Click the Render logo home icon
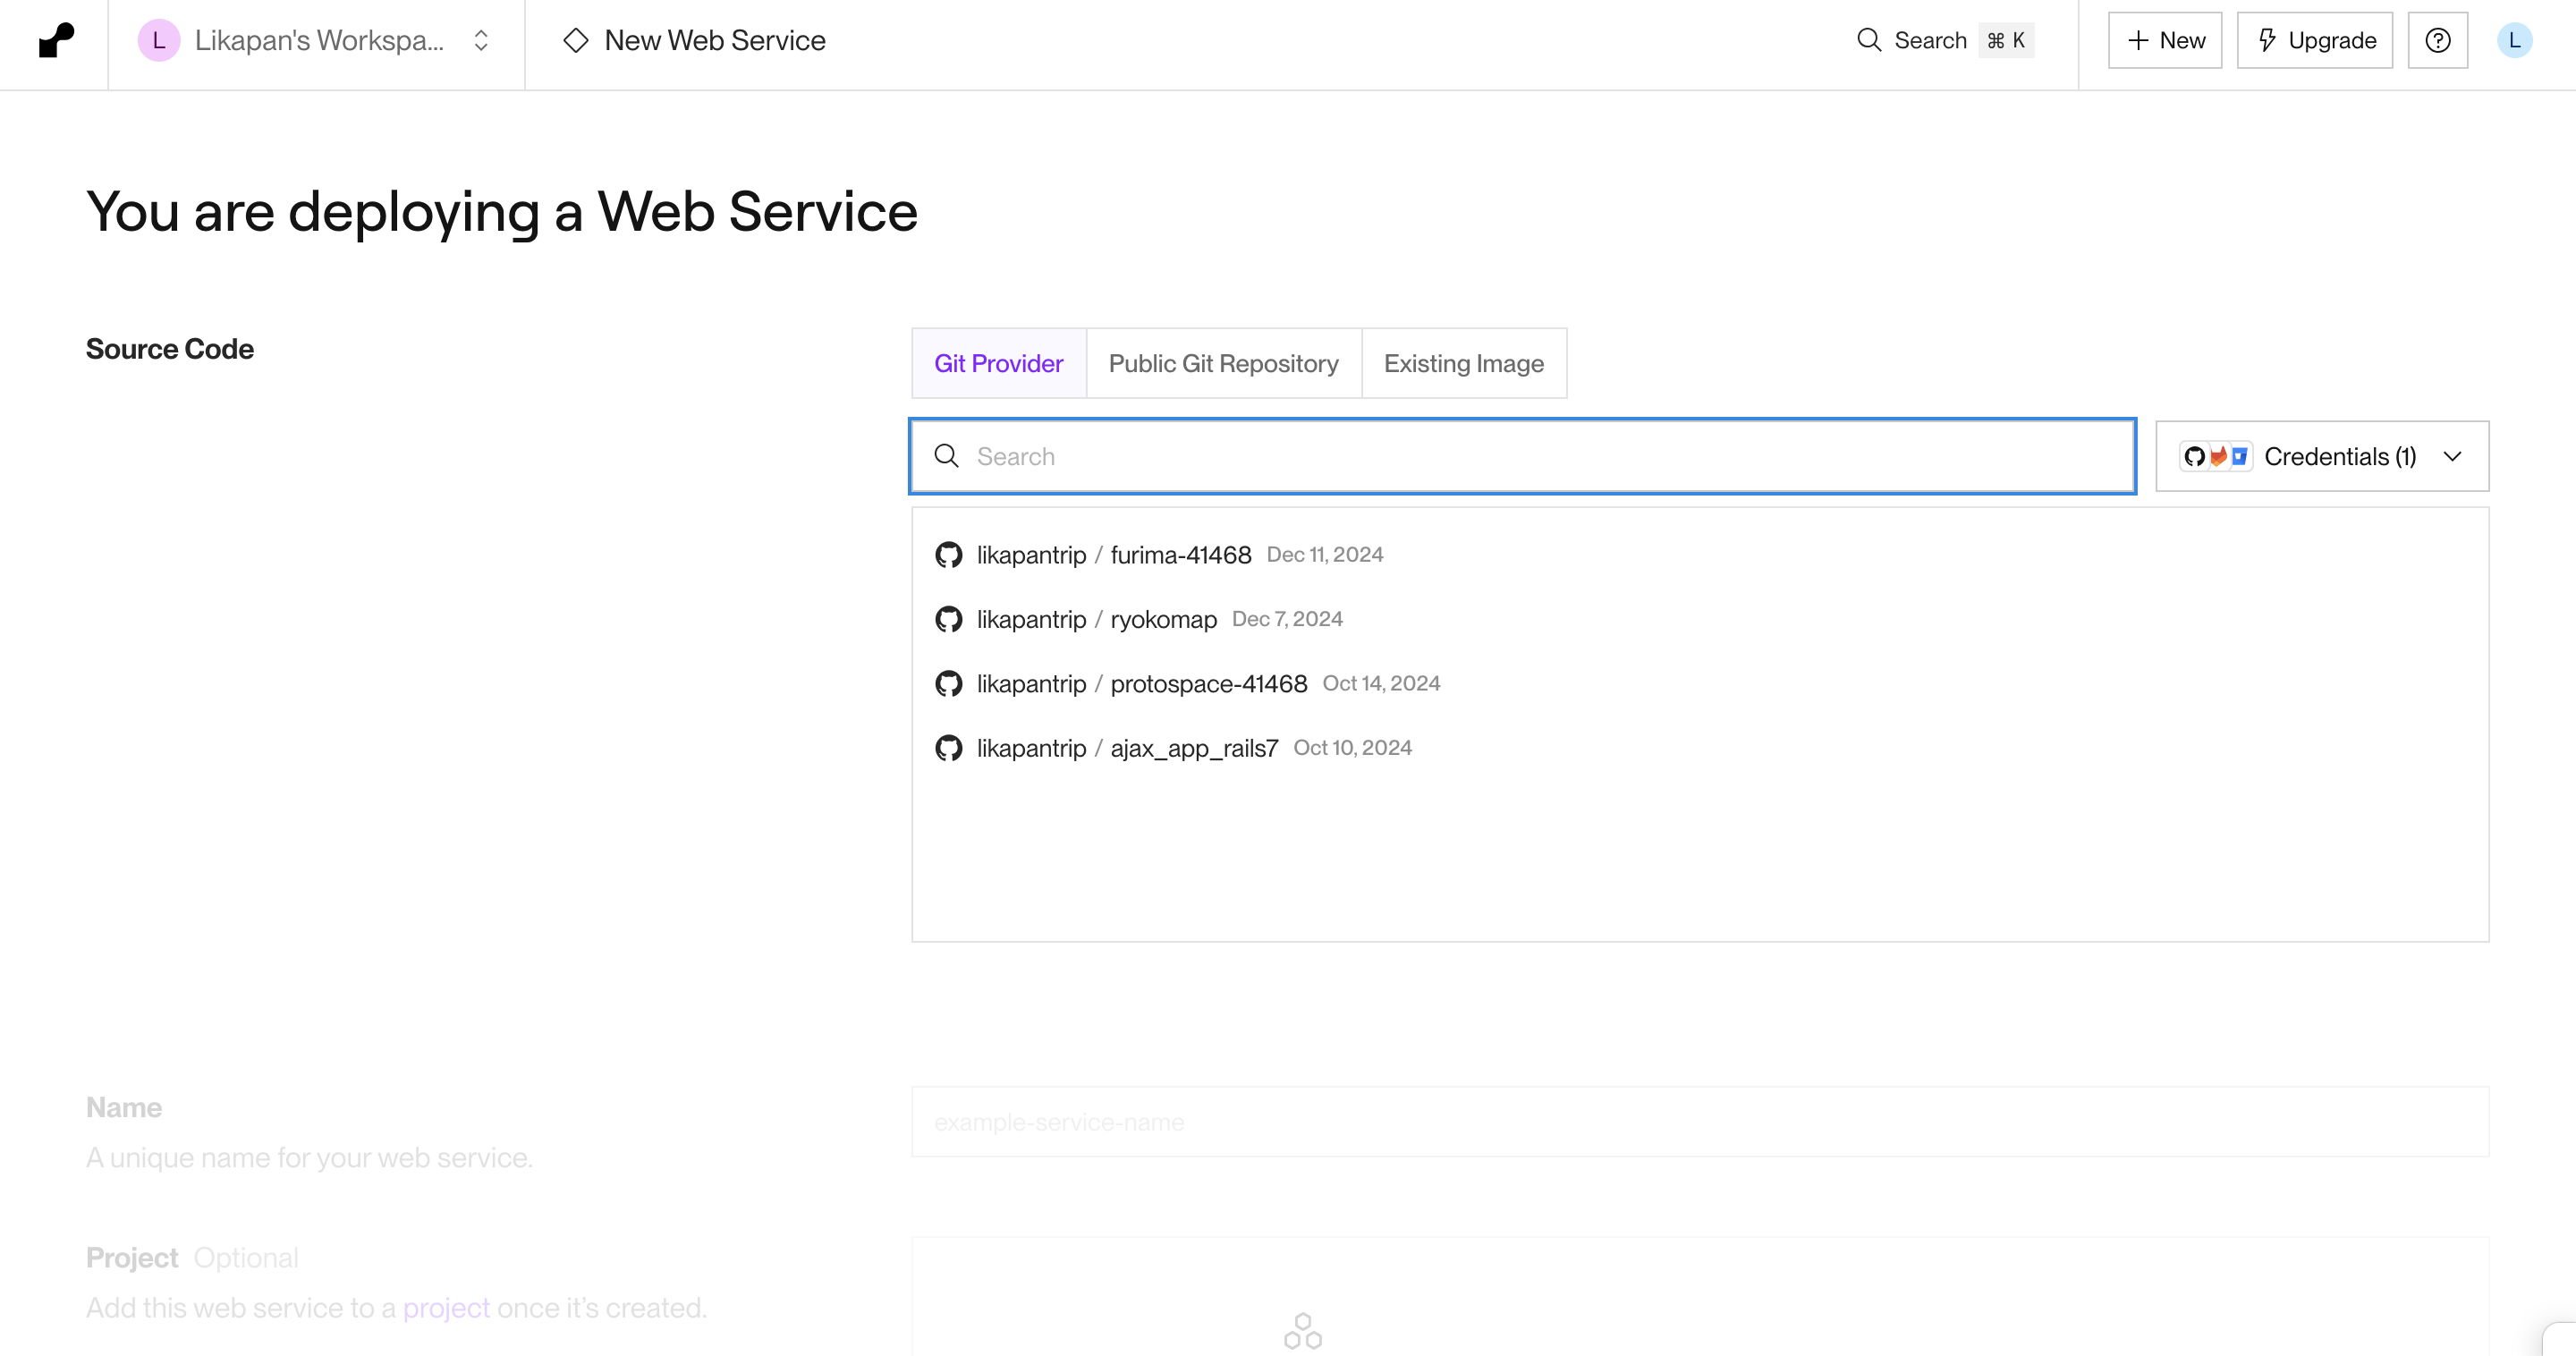Image resolution: width=2576 pixels, height=1356 pixels. coord(56,41)
